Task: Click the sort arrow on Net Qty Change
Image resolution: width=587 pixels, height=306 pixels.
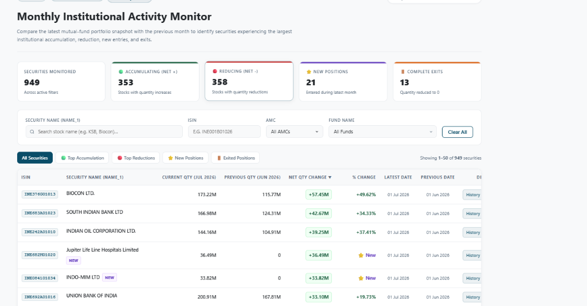Action: (330, 177)
